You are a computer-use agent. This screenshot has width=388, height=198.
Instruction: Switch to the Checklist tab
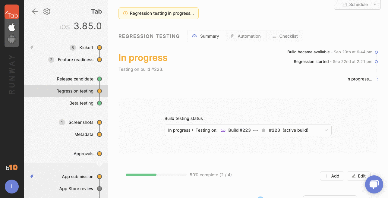(285, 36)
